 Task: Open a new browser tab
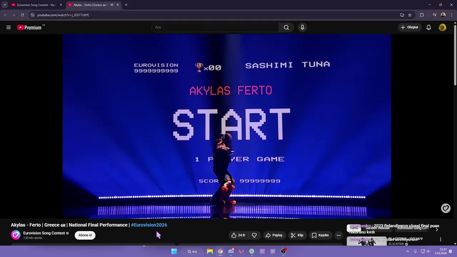click(x=126, y=5)
